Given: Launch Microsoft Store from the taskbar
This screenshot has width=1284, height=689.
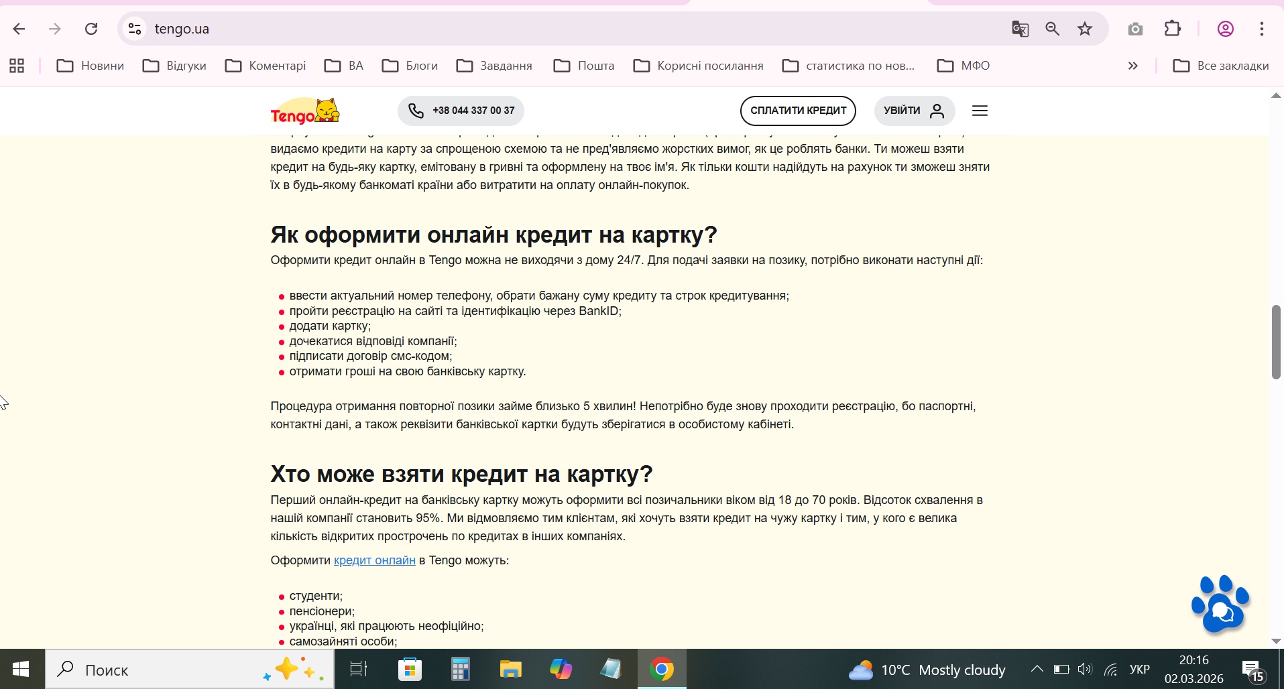Looking at the screenshot, I should tap(410, 669).
